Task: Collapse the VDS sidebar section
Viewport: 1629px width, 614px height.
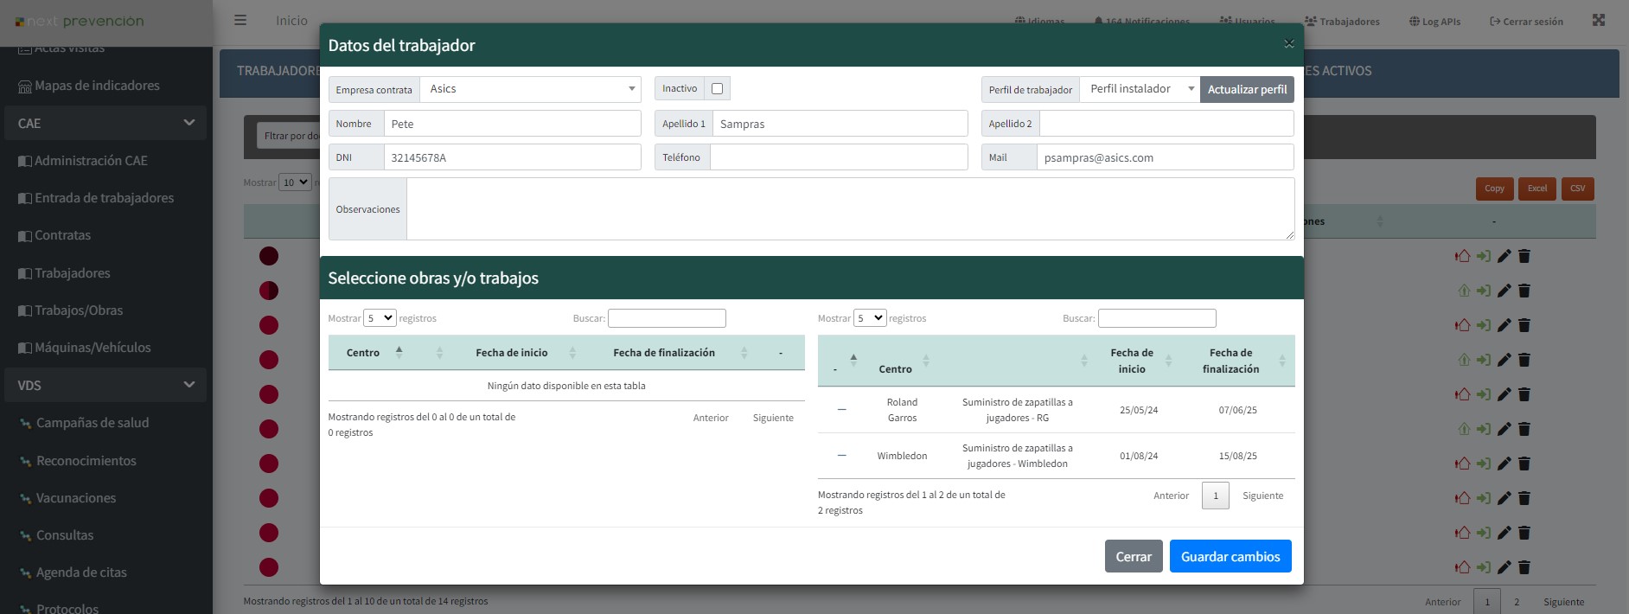Action: pyautogui.click(x=105, y=385)
